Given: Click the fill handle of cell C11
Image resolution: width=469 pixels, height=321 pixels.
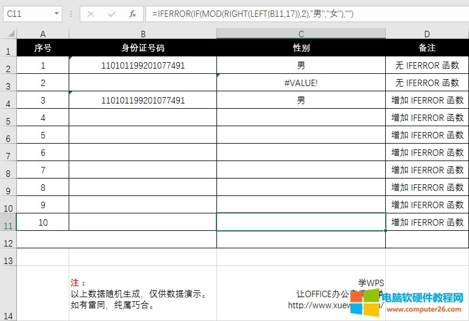Looking at the screenshot, I should click(386, 230).
